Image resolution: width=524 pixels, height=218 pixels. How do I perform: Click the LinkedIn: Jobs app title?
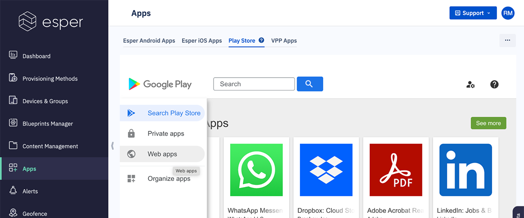(465, 211)
